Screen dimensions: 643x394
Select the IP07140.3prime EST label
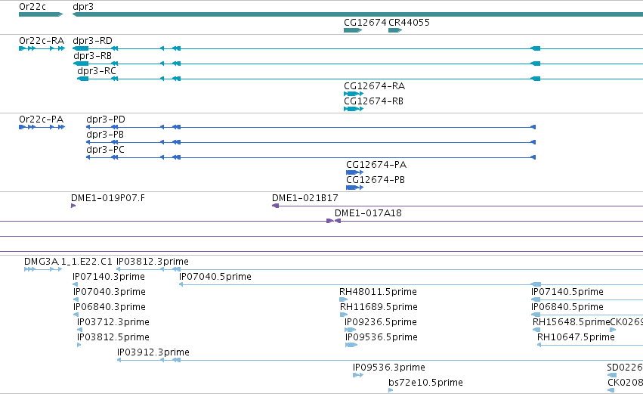(109, 277)
